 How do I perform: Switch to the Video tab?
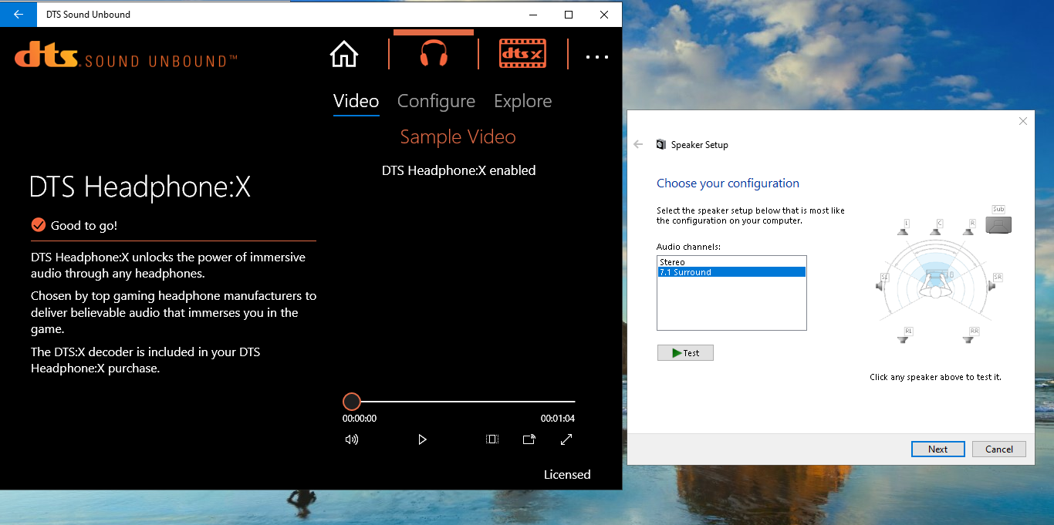356,101
